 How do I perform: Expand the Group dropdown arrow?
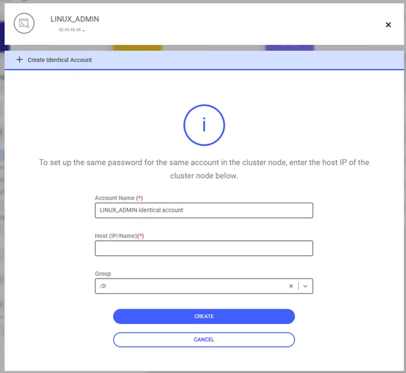[x=305, y=286]
